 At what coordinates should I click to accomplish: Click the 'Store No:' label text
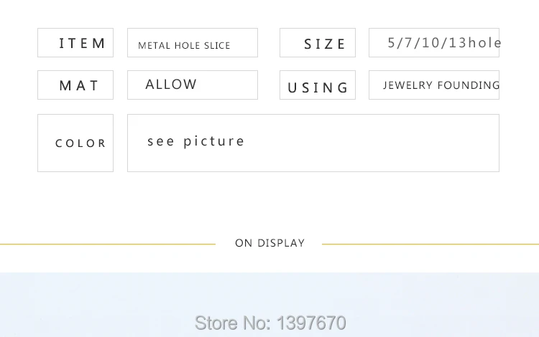click(x=234, y=323)
